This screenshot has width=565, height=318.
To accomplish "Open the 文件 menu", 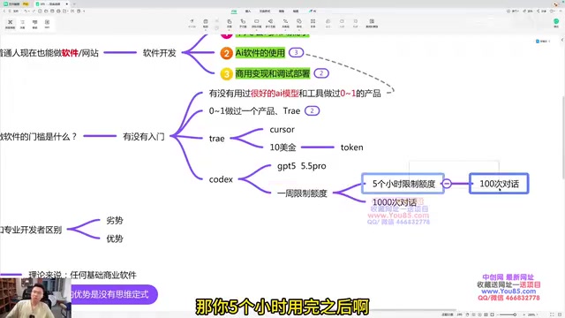I will (16, 11).
